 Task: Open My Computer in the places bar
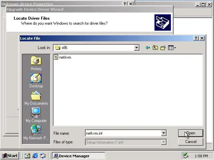(x=36, y=115)
